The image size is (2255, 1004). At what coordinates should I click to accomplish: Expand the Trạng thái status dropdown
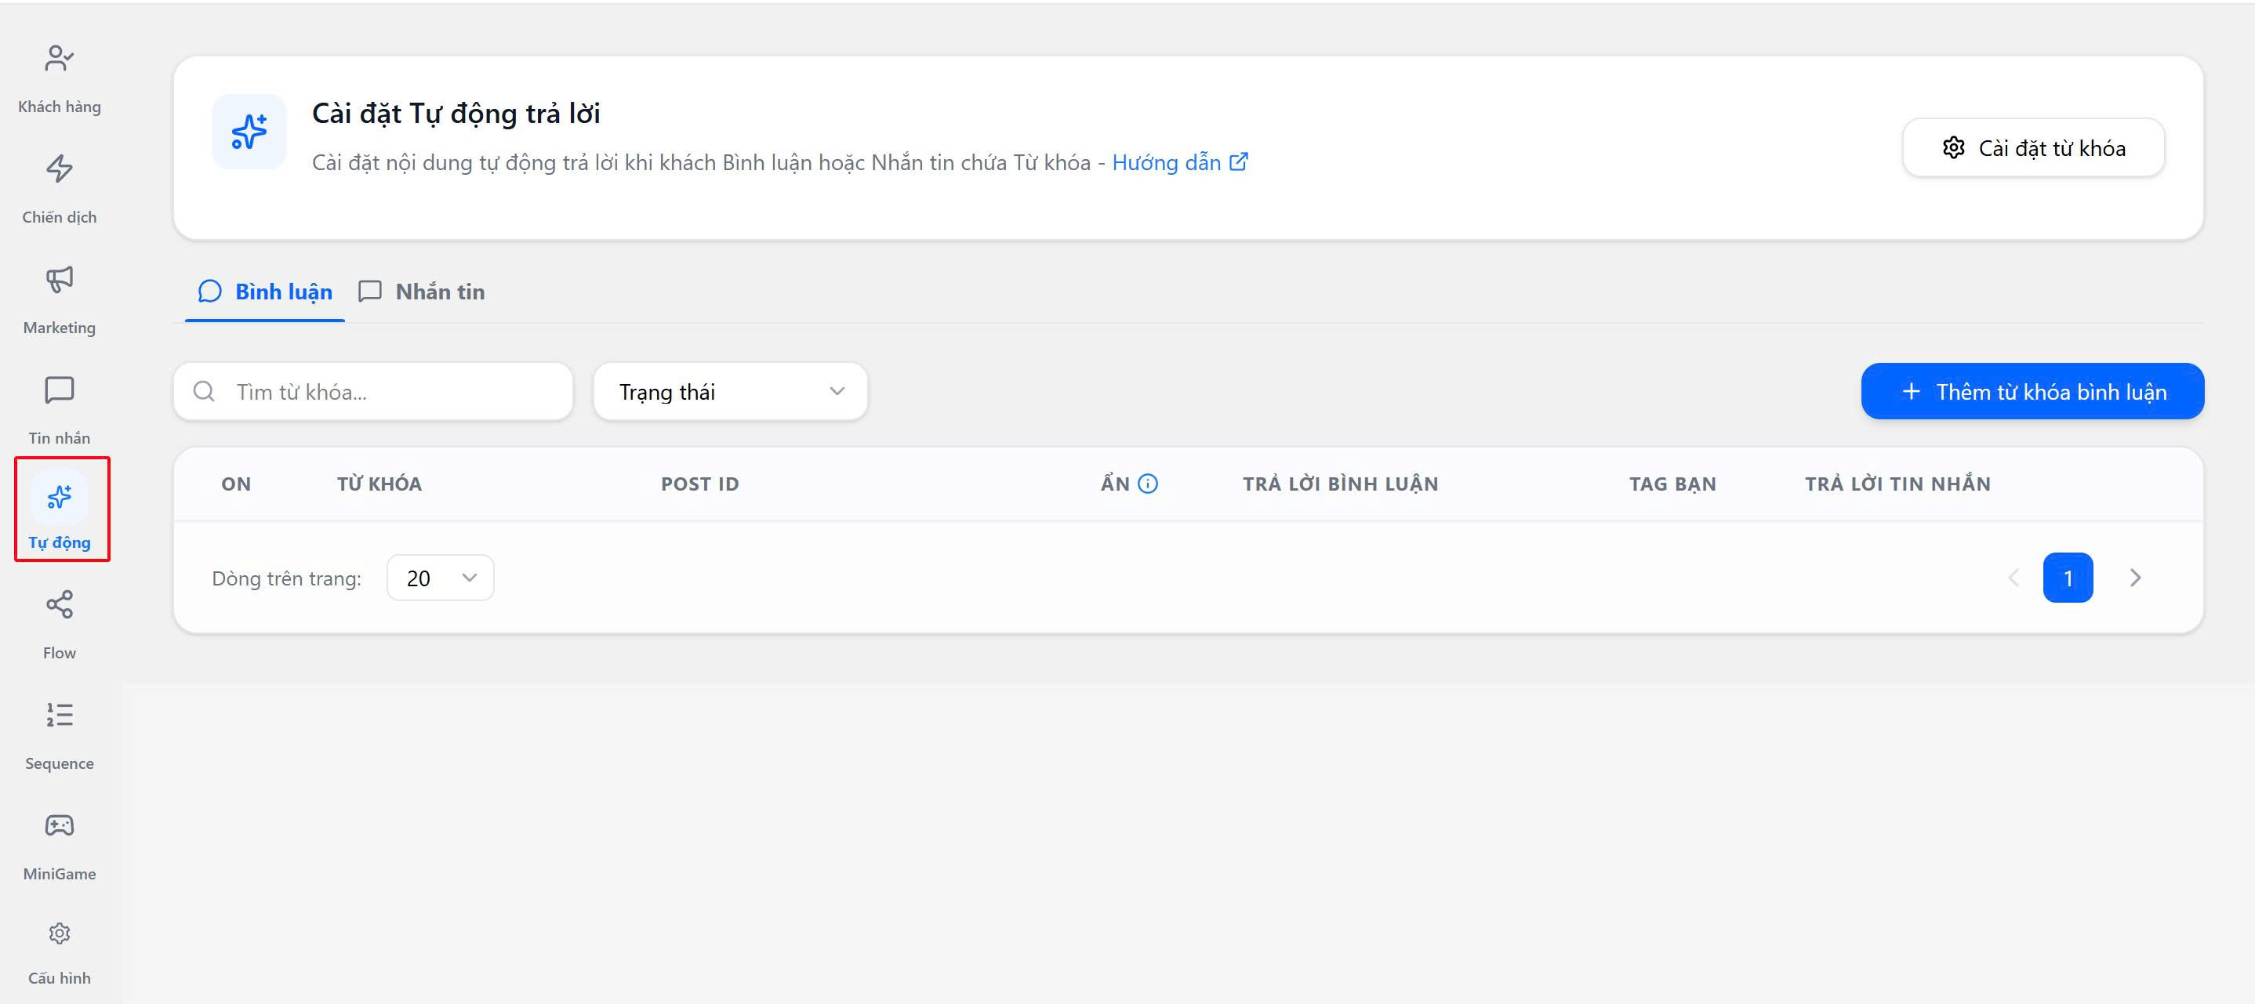pos(730,391)
